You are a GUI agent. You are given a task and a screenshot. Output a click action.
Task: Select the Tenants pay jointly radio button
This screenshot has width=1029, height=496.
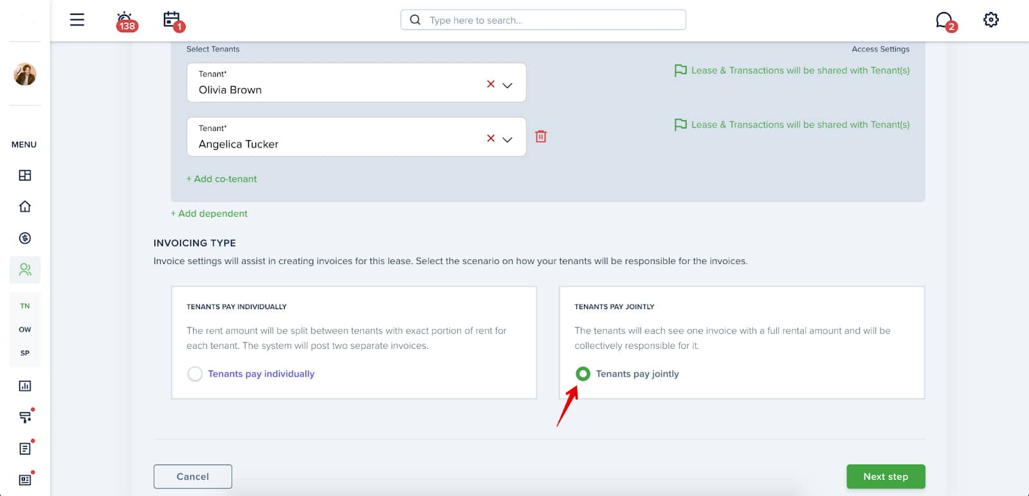583,374
